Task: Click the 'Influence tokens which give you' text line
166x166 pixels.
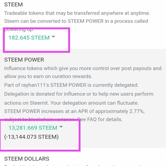Action: point(83,69)
